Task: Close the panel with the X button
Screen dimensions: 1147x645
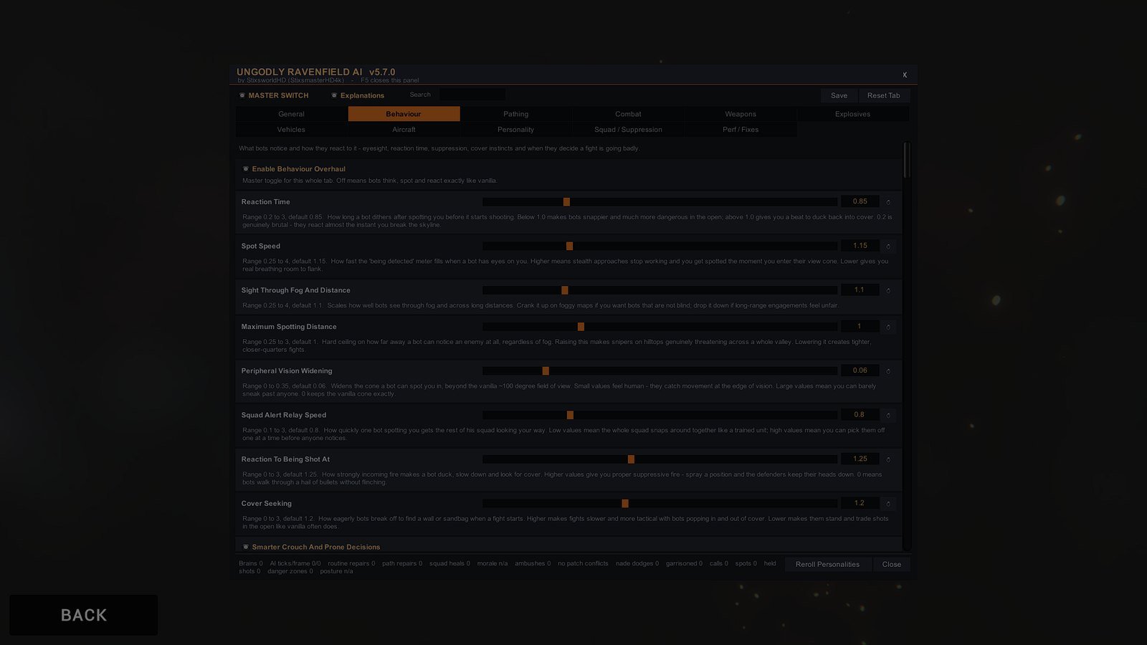Action: pyautogui.click(x=905, y=75)
